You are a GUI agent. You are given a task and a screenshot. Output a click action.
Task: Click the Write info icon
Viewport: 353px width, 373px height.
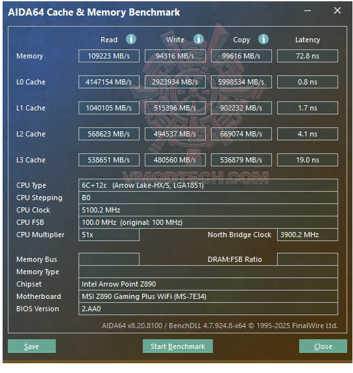[199, 39]
